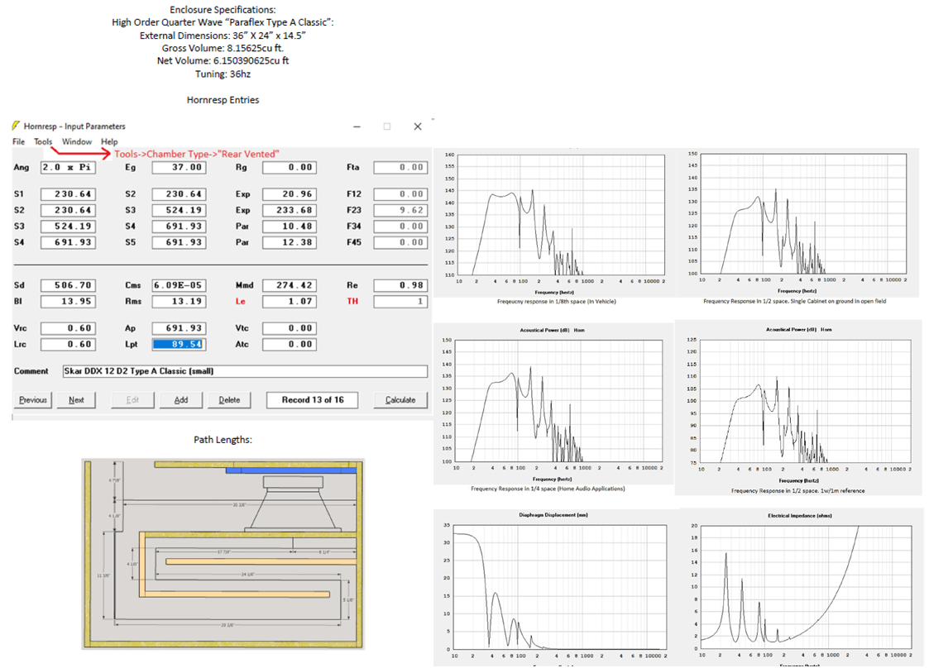Click the Par field showing 10.48
The width and height of the screenshot is (929, 668).
coord(290,227)
